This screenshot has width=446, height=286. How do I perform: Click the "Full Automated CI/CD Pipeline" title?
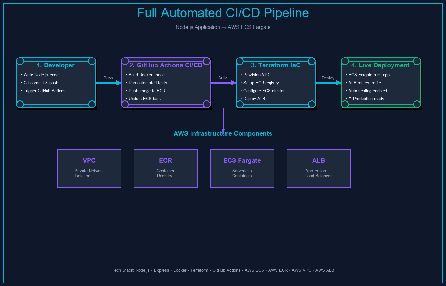click(x=223, y=13)
